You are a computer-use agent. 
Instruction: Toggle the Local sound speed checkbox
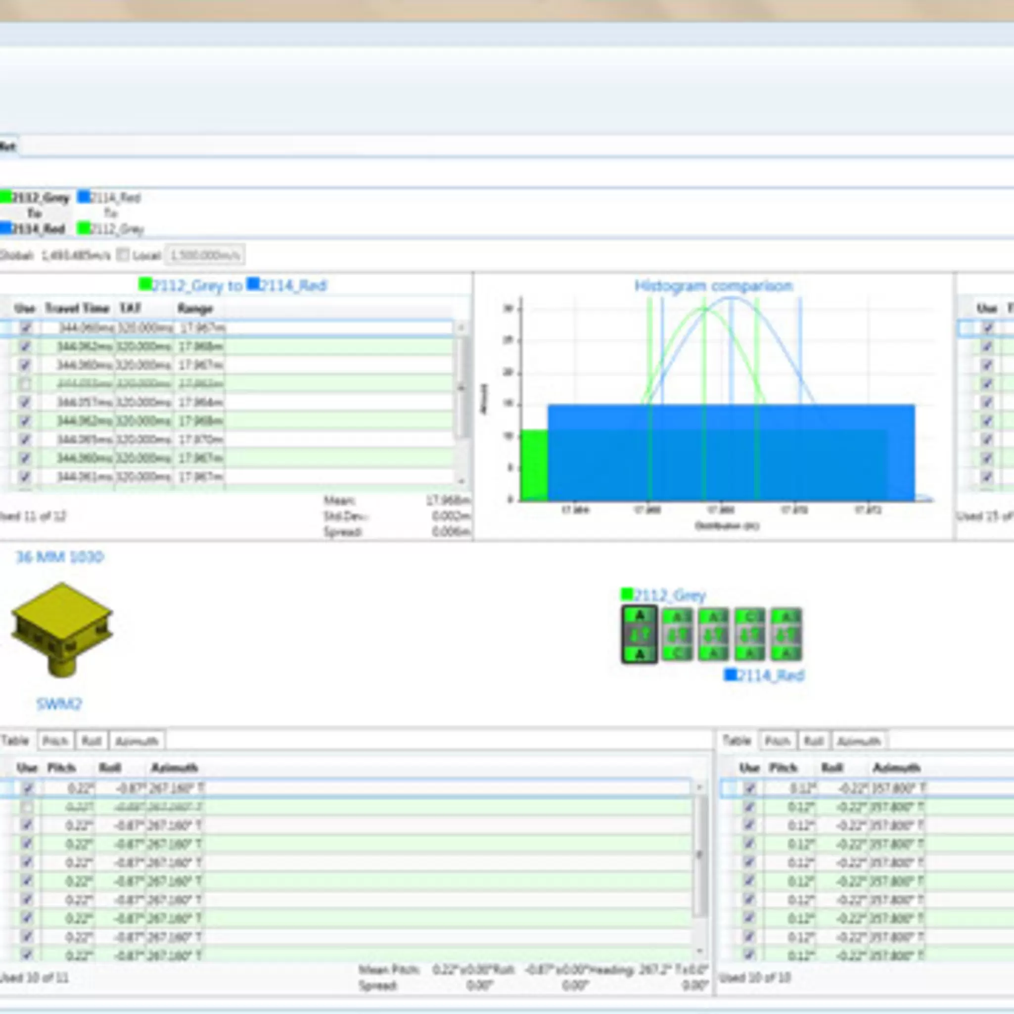click(x=122, y=255)
